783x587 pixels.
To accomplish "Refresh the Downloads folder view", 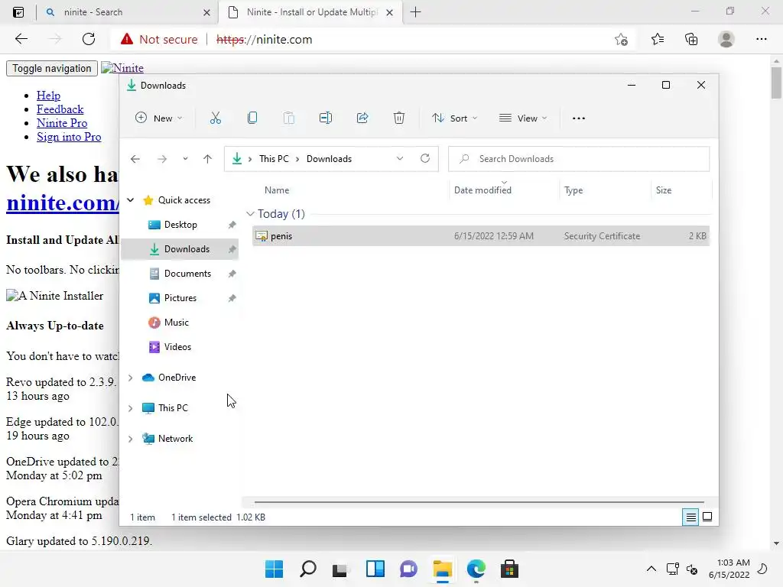I will pos(425,158).
